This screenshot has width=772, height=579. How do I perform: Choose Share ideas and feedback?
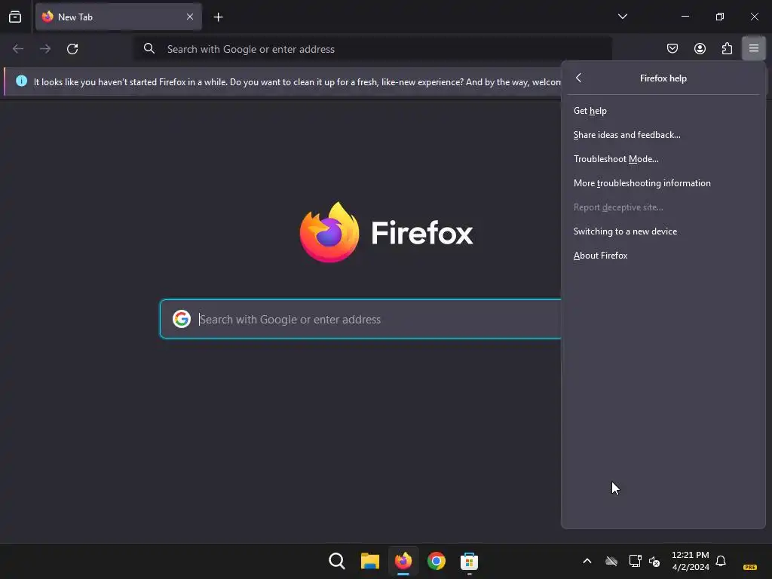663,135
